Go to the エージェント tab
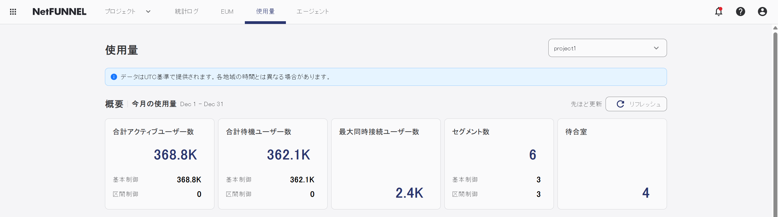Screen dimensions: 778x217 [x=313, y=12]
